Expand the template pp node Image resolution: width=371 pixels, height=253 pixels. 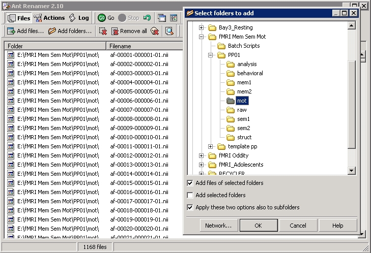point(210,147)
